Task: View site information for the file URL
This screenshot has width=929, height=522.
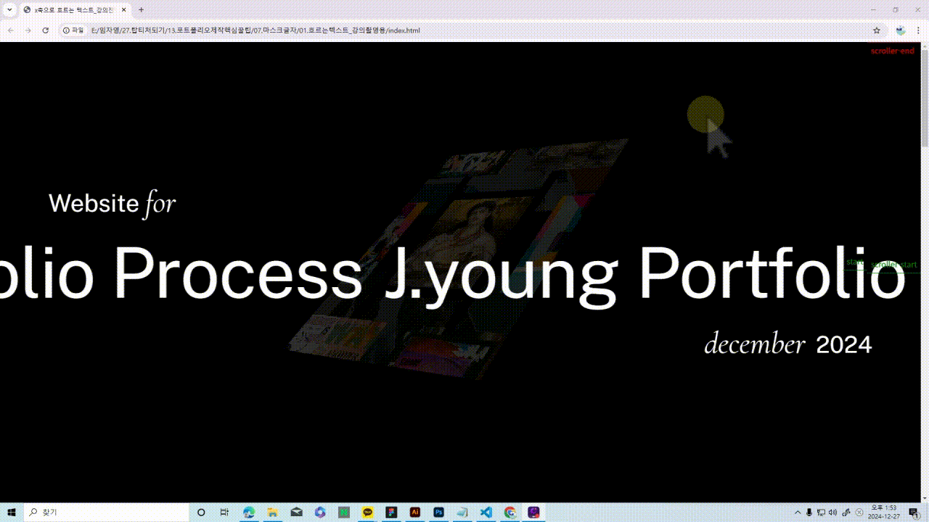Action: (x=73, y=30)
